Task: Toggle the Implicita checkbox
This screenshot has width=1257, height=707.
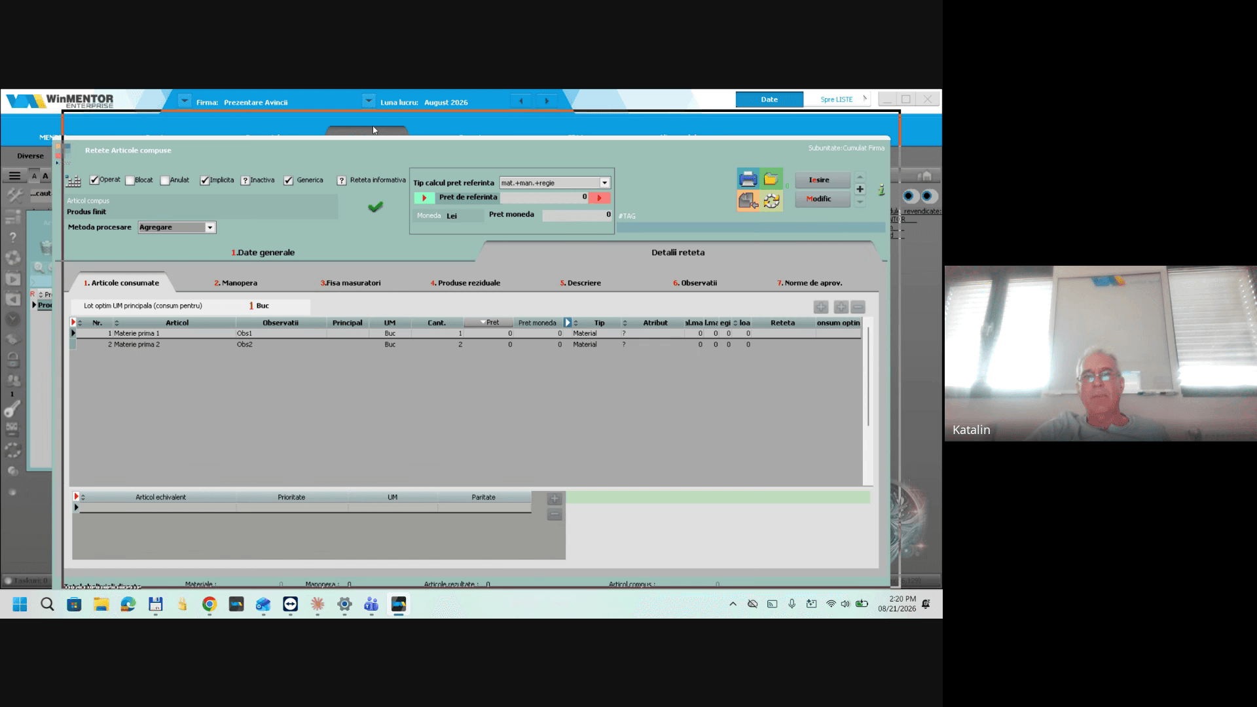Action: point(204,181)
